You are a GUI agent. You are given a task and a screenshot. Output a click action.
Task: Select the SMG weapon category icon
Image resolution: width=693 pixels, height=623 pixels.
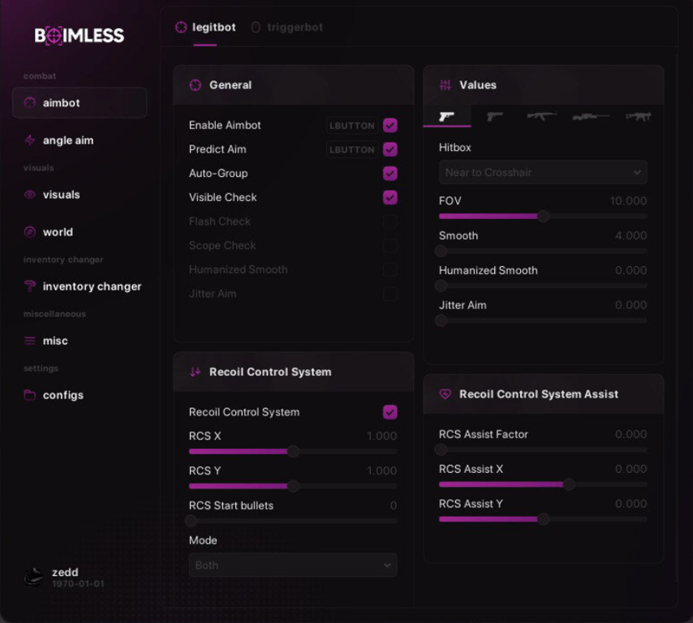click(638, 116)
